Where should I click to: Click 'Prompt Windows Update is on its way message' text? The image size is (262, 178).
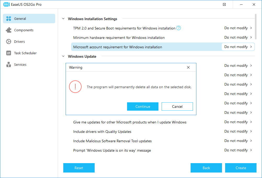(112, 150)
